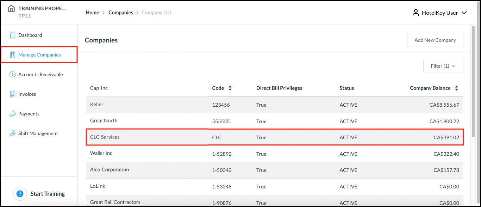This screenshot has width=481, height=207.
Task: Sort by Company Balance column arrows
Action: [456, 88]
